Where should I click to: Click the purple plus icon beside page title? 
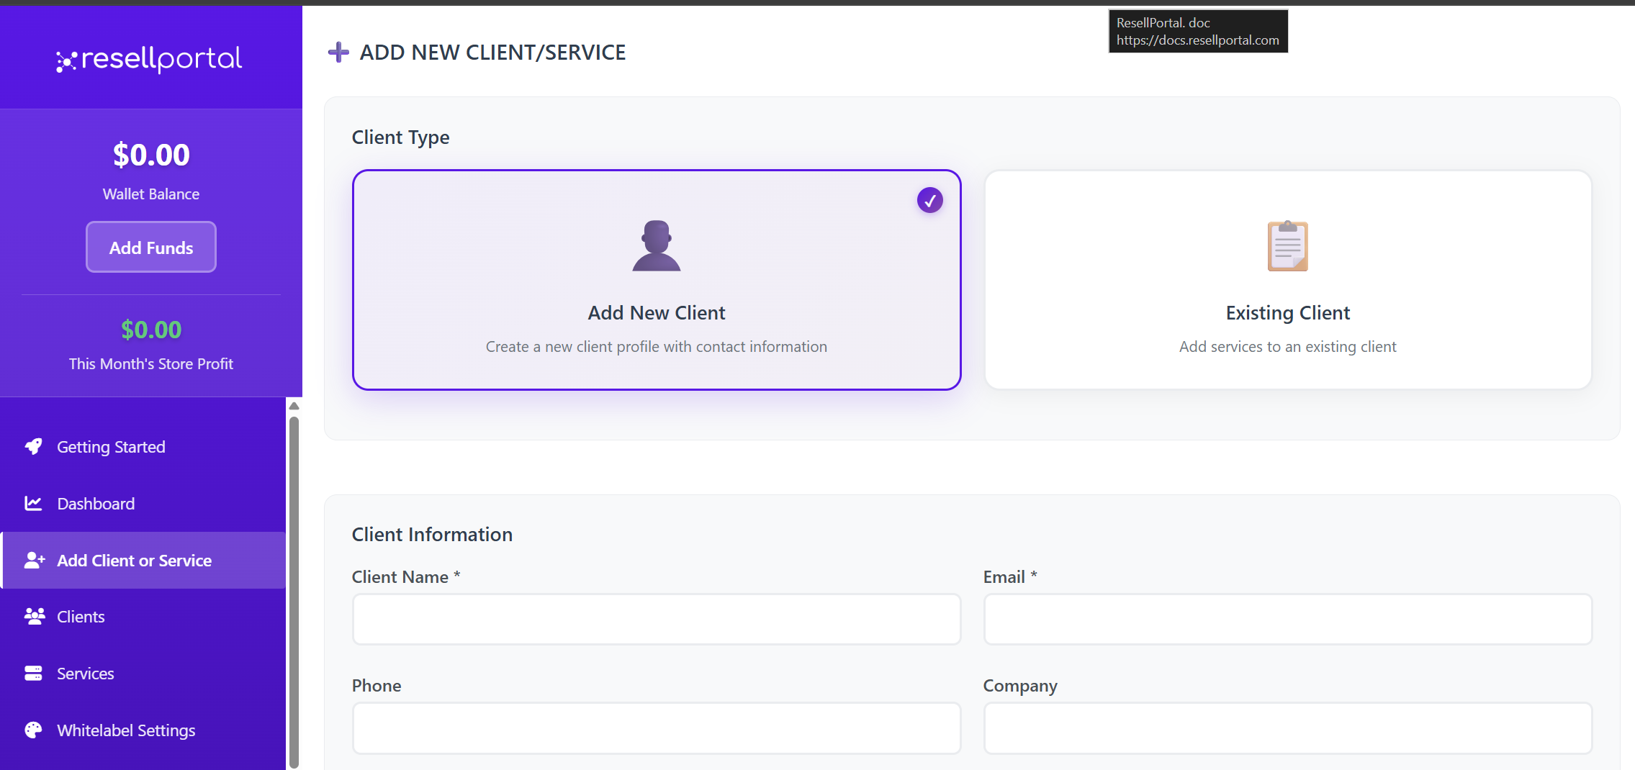coord(338,53)
